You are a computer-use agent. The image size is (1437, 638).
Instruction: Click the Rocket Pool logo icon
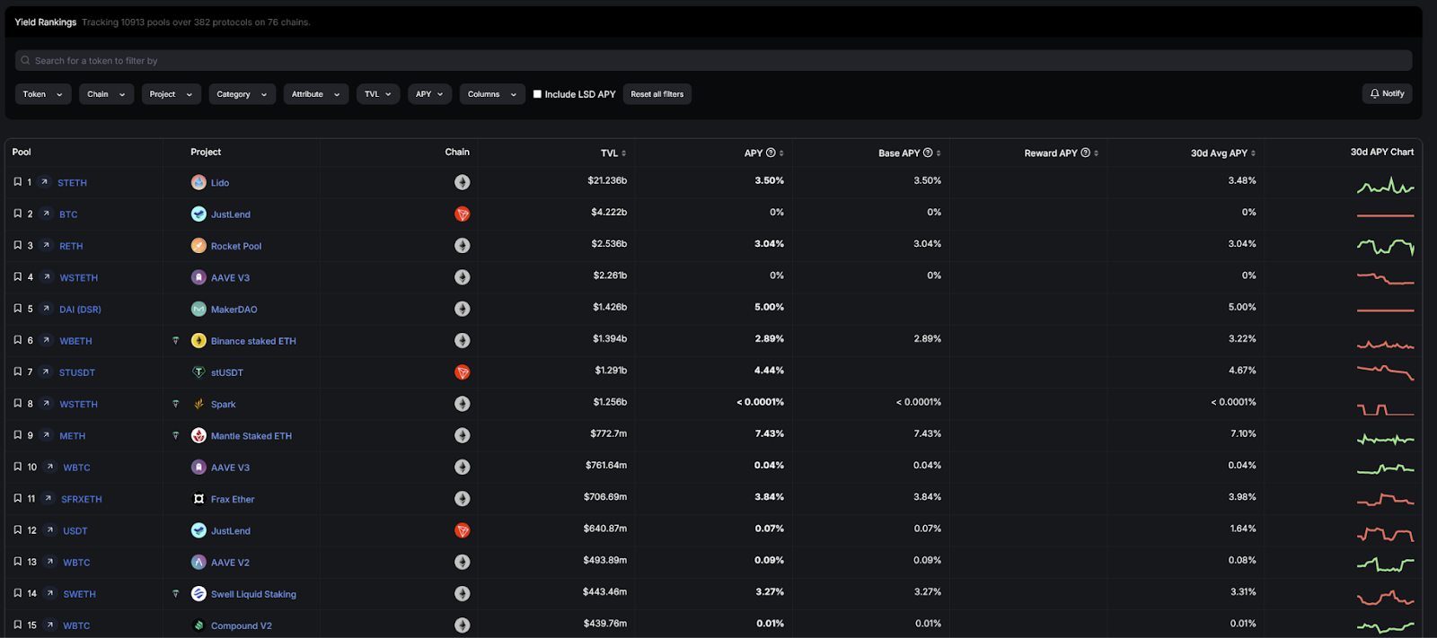[x=198, y=245]
